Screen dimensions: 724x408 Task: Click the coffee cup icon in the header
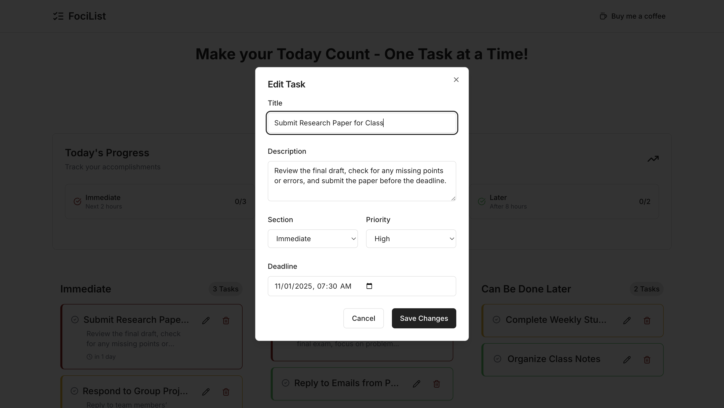coord(603,16)
